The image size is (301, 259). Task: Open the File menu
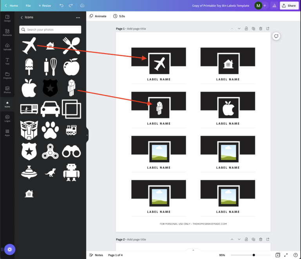[28, 6]
